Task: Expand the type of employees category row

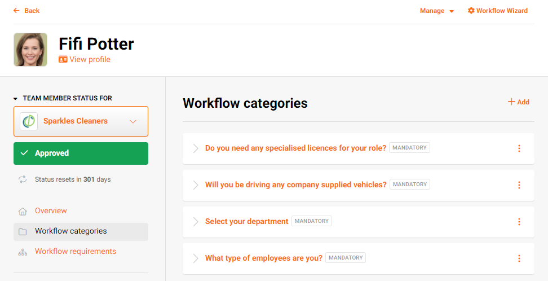Action: click(196, 258)
